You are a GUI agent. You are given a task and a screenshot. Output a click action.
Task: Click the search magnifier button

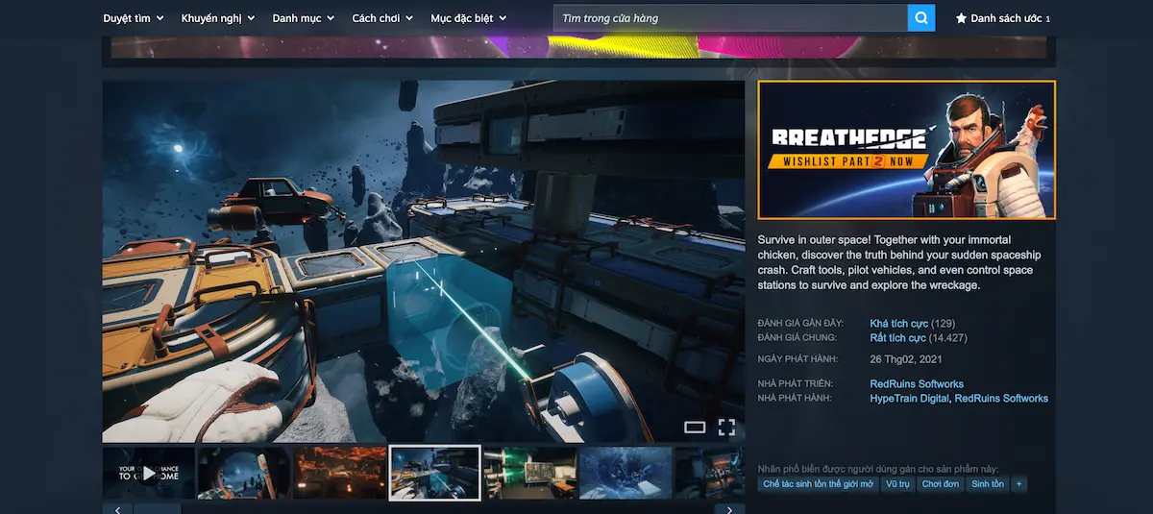click(x=920, y=18)
